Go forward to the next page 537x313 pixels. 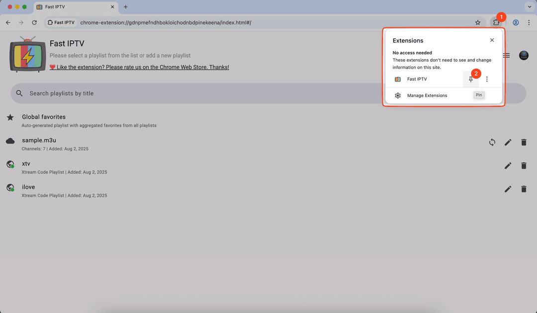pyautogui.click(x=21, y=22)
